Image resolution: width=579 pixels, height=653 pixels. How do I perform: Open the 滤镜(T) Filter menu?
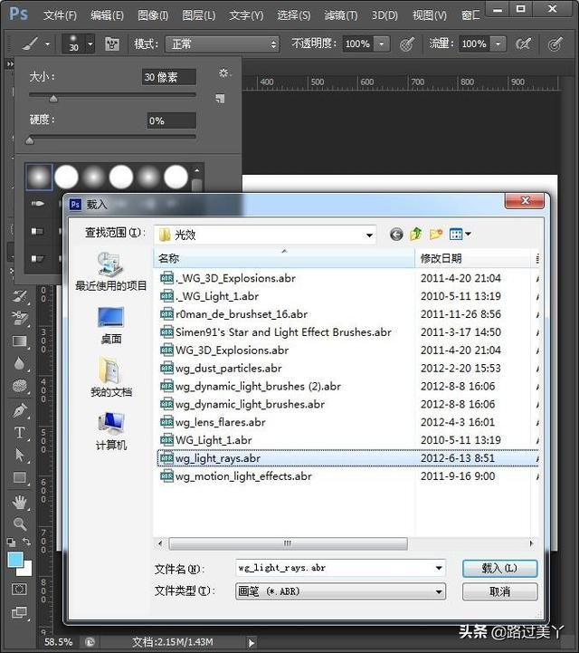(x=341, y=15)
